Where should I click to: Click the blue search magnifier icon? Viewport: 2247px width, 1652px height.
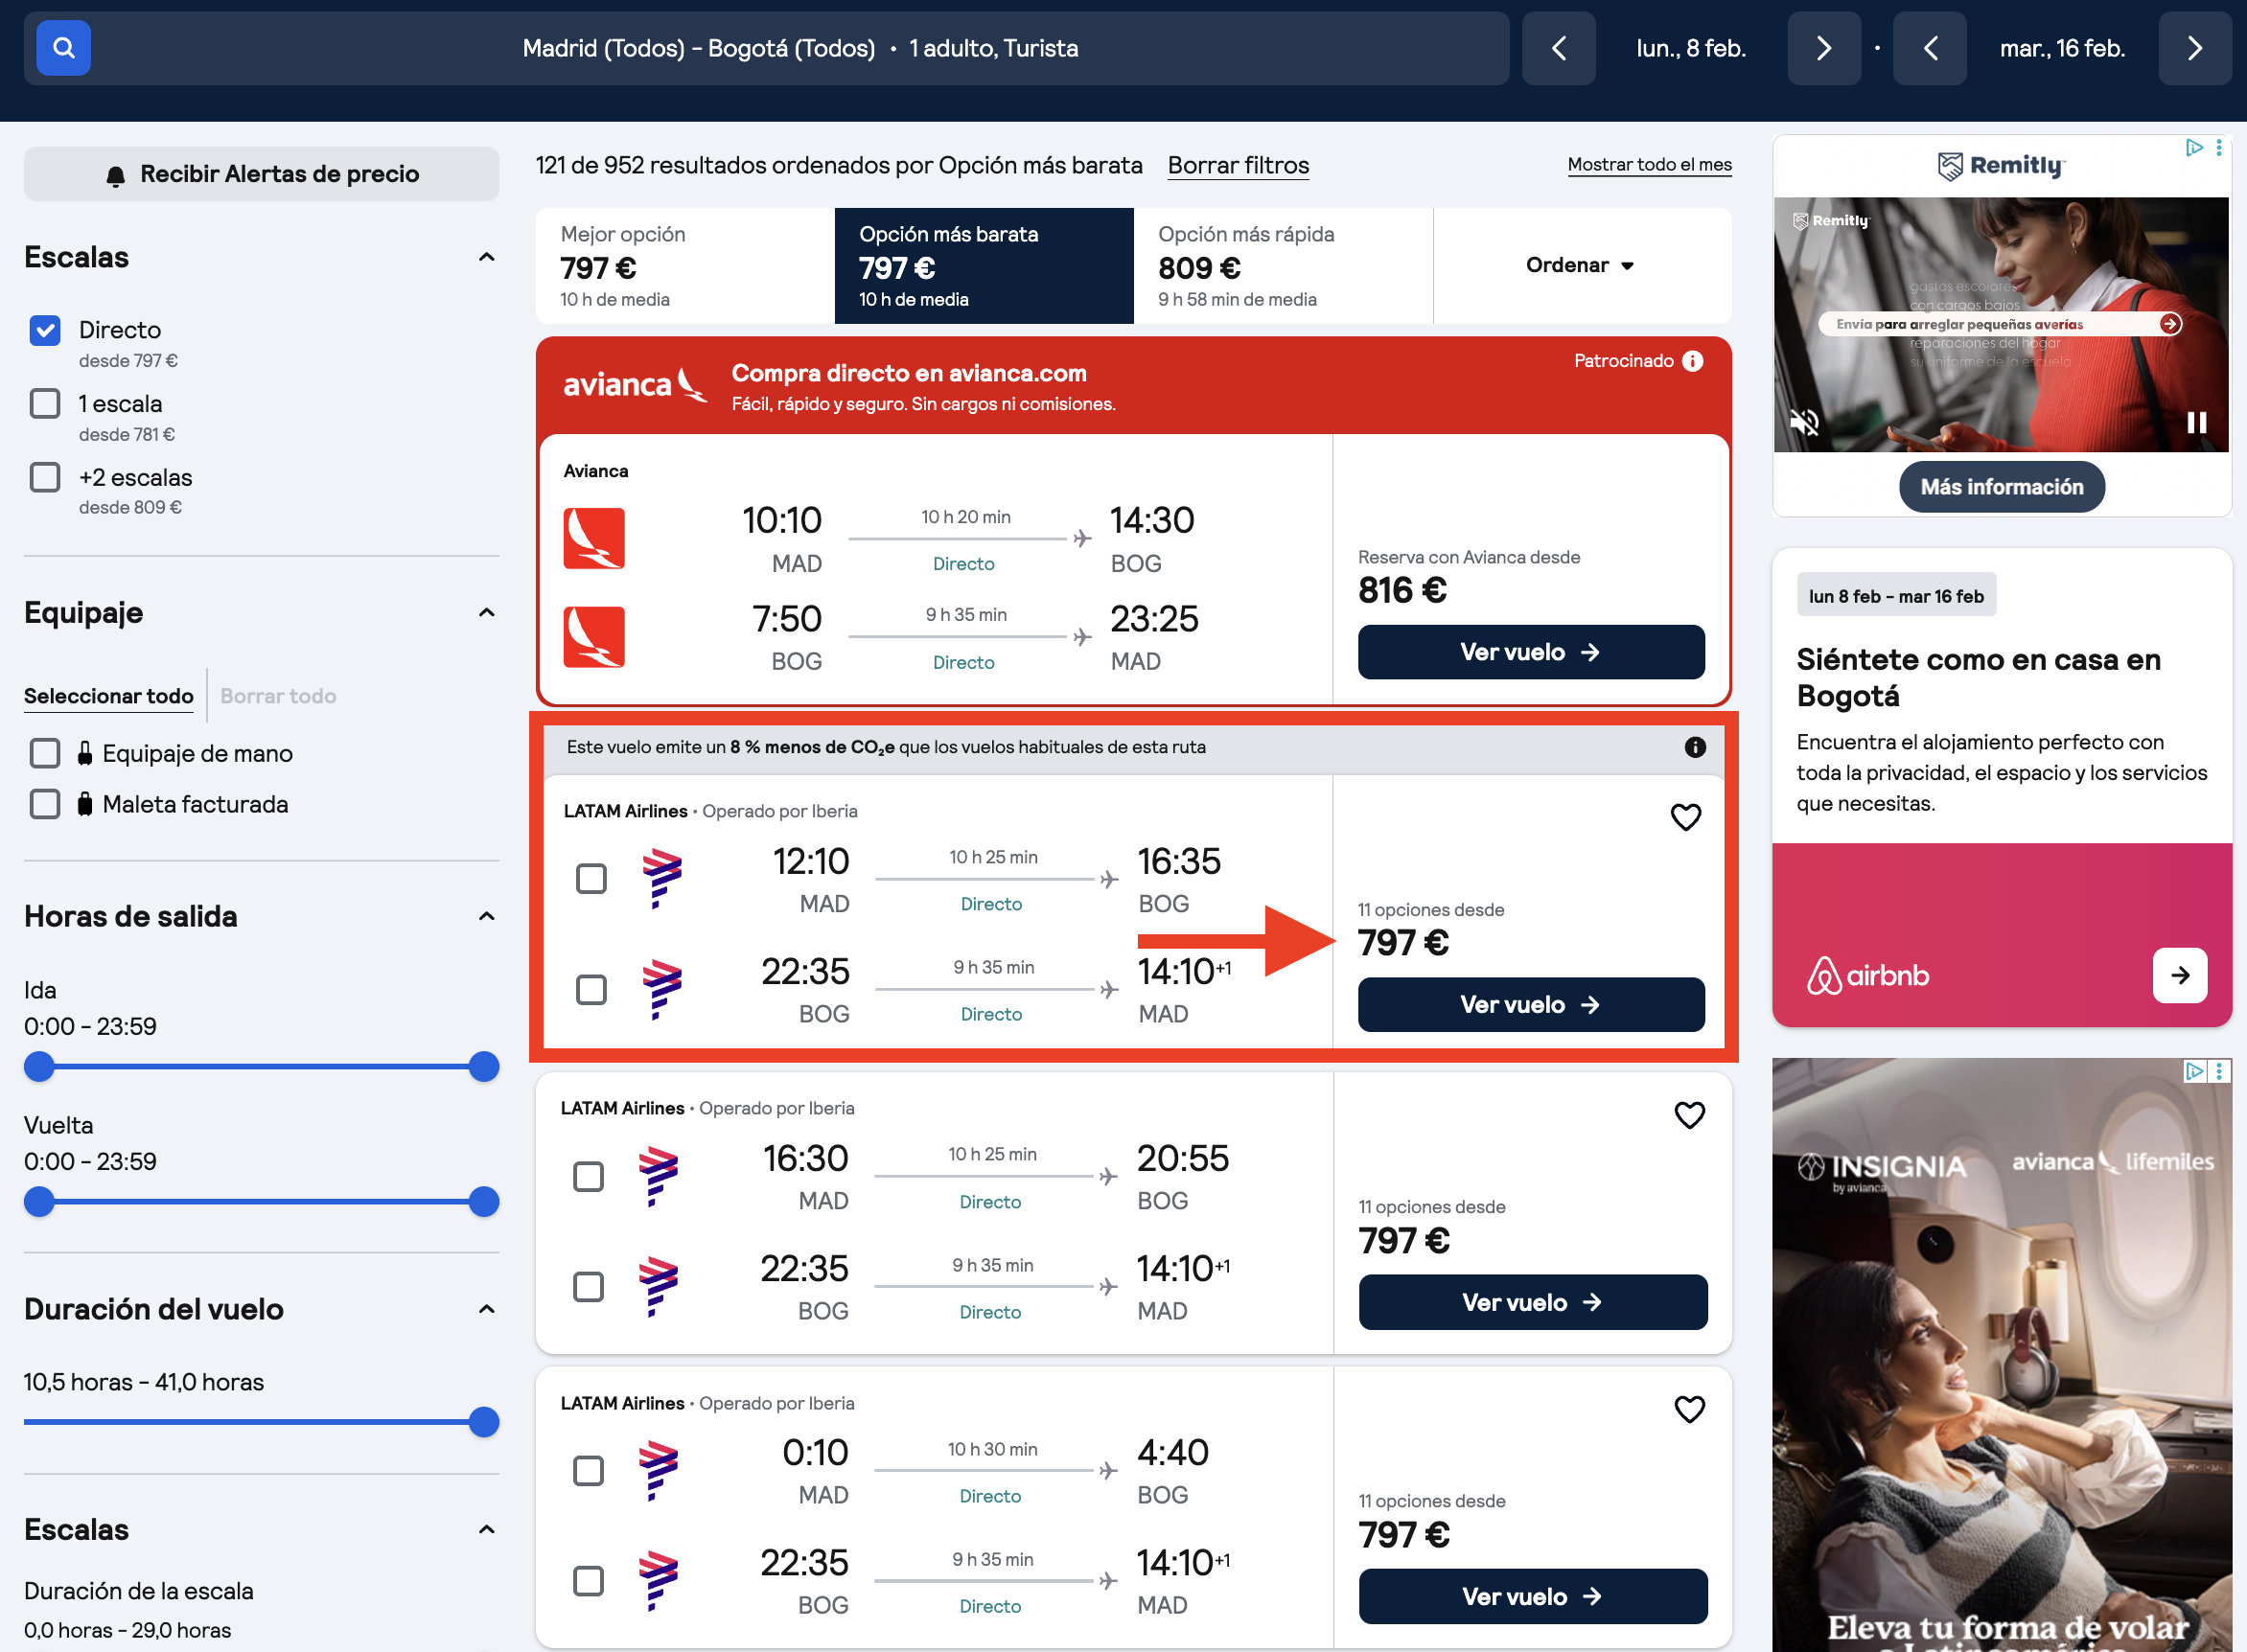tap(63, 48)
